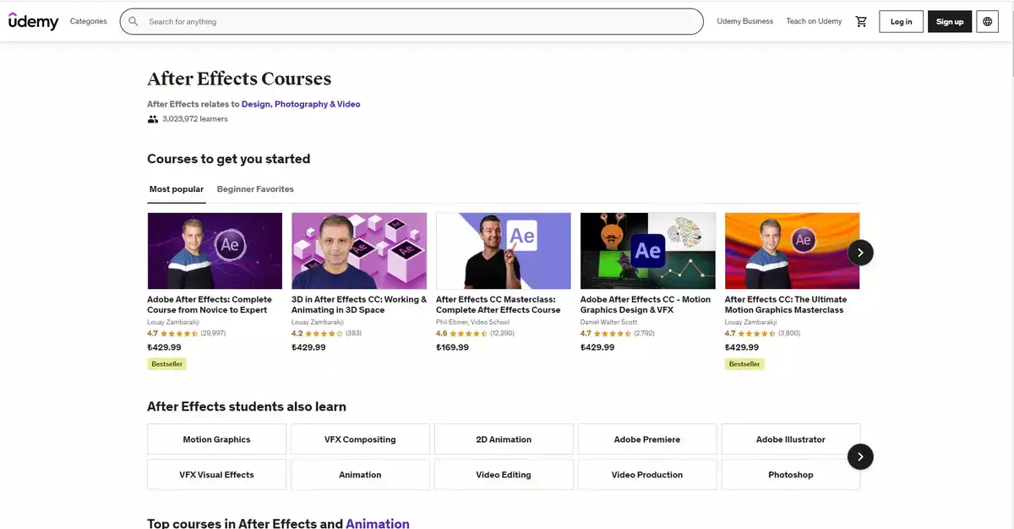Image resolution: width=1014 pixels, height=529 pixels.
Task: Open the Categories menu
Action: [x=89, y=21]
